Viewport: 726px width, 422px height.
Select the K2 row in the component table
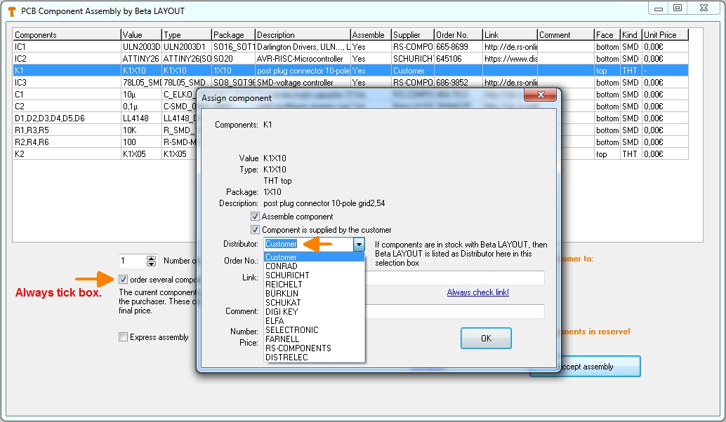coord(67,154)
